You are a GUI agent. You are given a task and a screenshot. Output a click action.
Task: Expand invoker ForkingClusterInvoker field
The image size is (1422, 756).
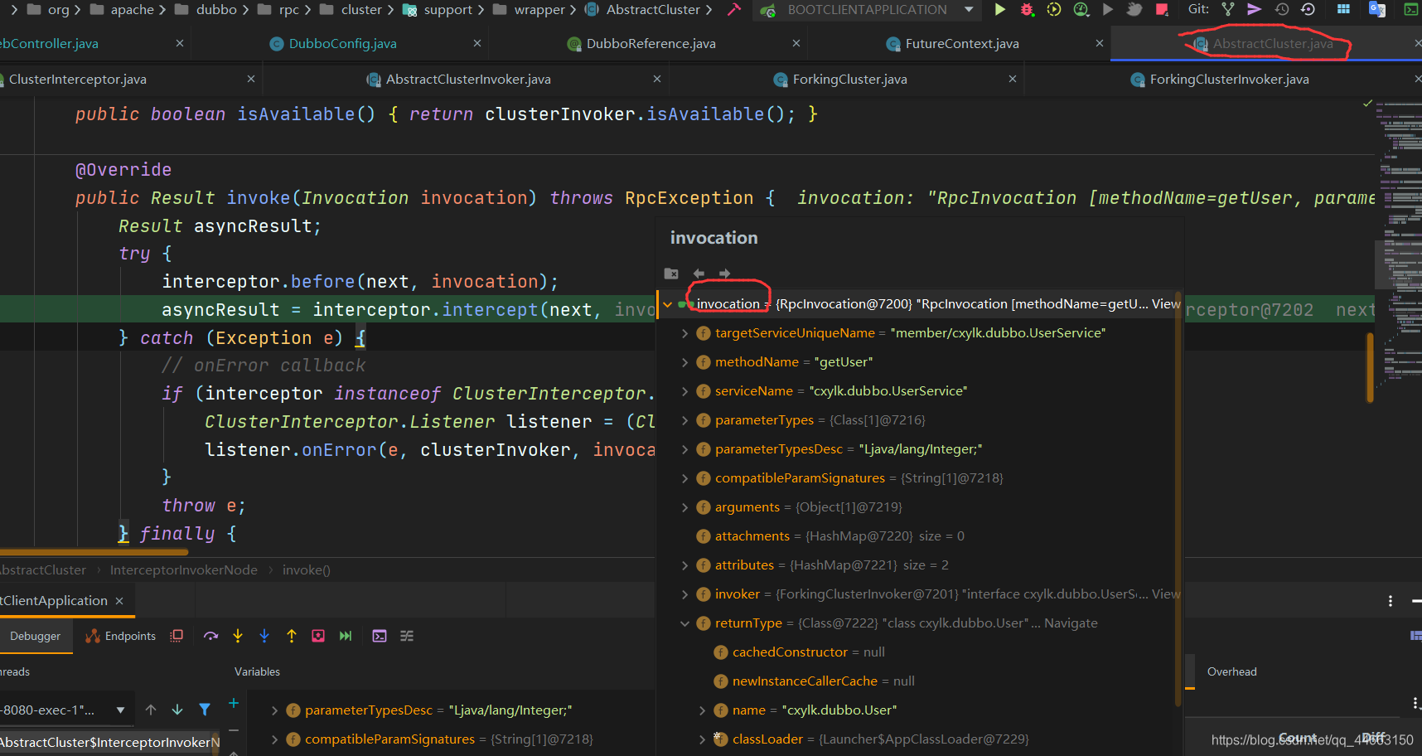684,594
